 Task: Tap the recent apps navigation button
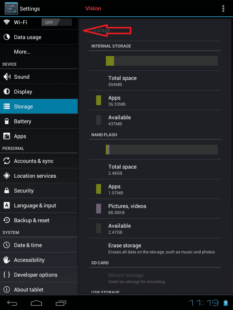[61, 303]
